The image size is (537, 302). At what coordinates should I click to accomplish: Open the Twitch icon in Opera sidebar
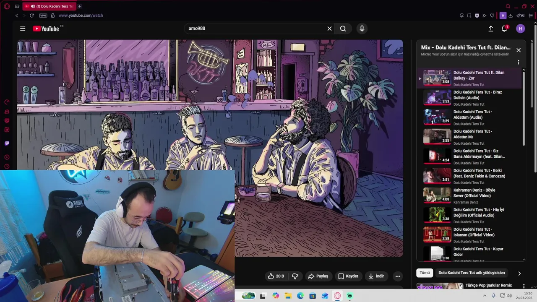[7, 143]
